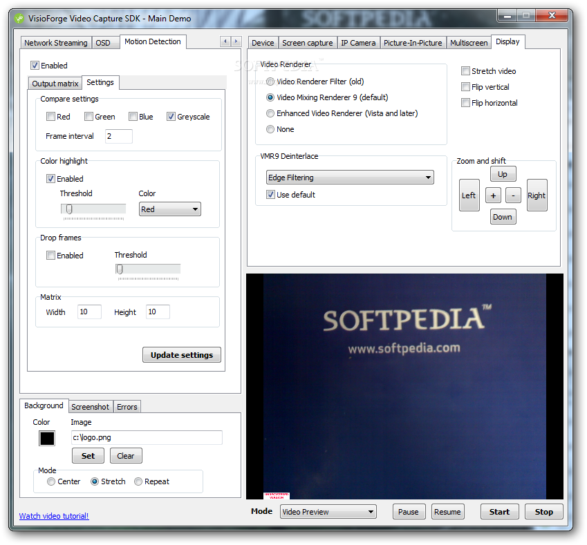Image resolution: width=587 pixels, height=545 pixels.
Task: Open the Settings sub-tab
Action: [100, 82]
